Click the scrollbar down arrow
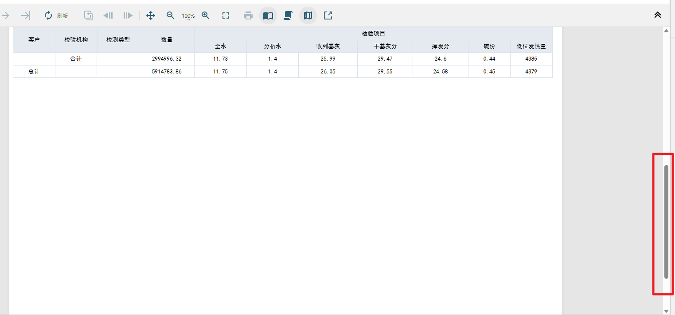Image resolution: width=675 pixels, height=315 pixels. (666, 311)
